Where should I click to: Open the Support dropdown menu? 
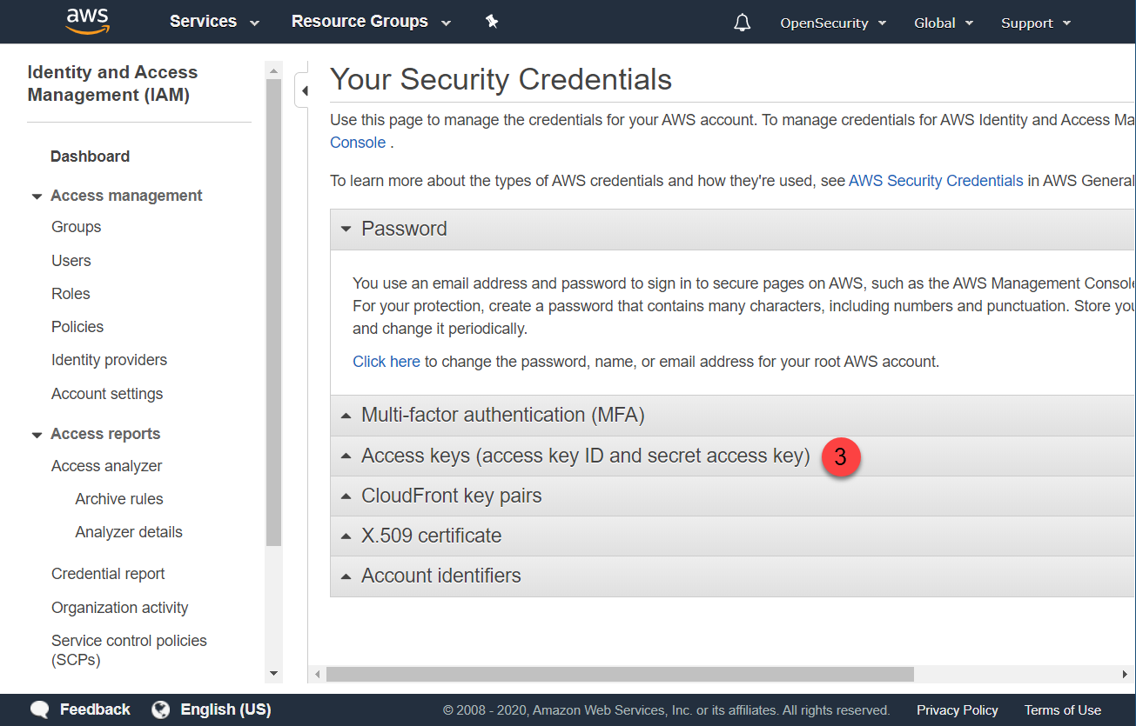click(1036, 23)
